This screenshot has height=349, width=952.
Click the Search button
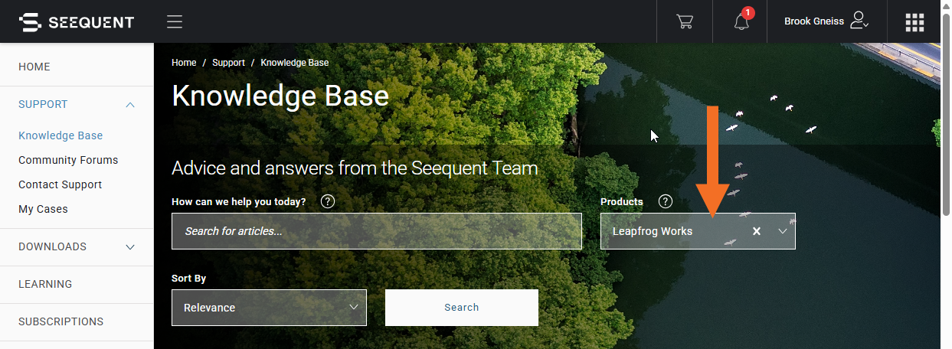click(x=462, y=308)
